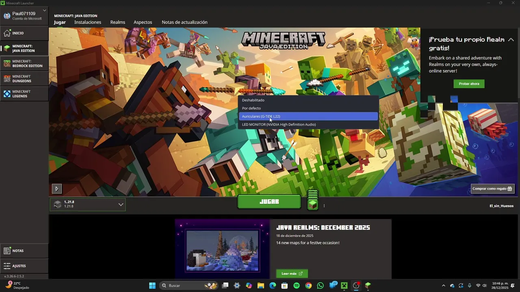Open Task View from taskbar
The image size is (520, 292).
[225, 286]
